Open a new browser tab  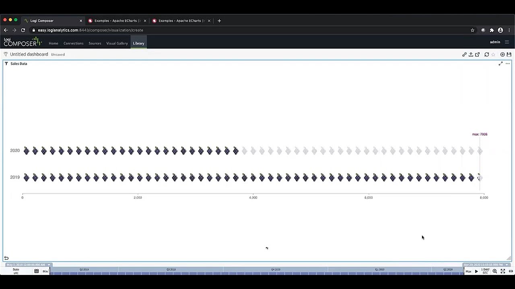[x=219, y=21]
